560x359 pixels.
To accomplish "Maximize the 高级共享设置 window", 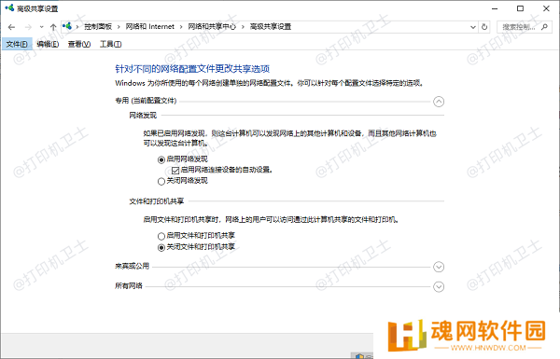I will (x=521, y=8).
